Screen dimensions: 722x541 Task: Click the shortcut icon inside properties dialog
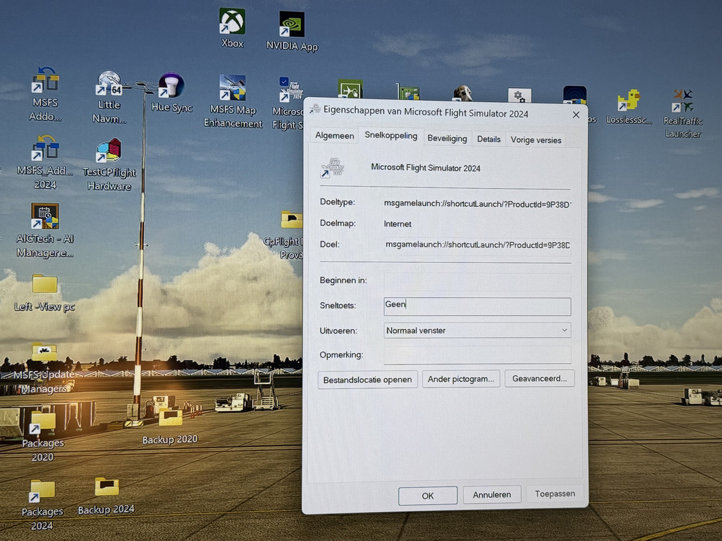pyautogui.click(x=332, y=168)
